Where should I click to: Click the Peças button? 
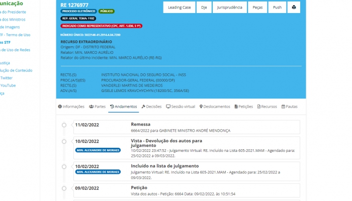tap(257, 8)
